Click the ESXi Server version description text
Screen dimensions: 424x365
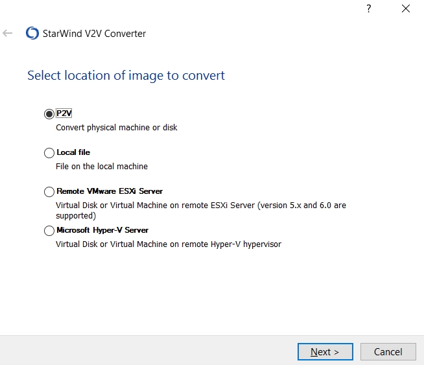[201, 210]
